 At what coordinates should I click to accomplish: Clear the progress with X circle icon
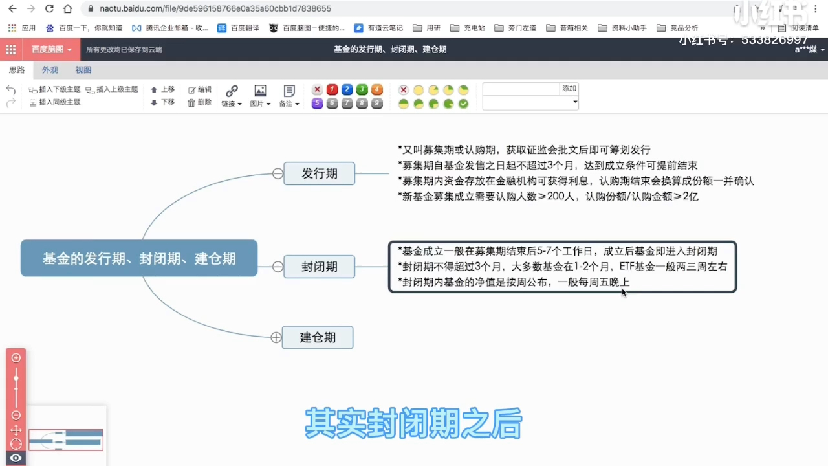404,90
